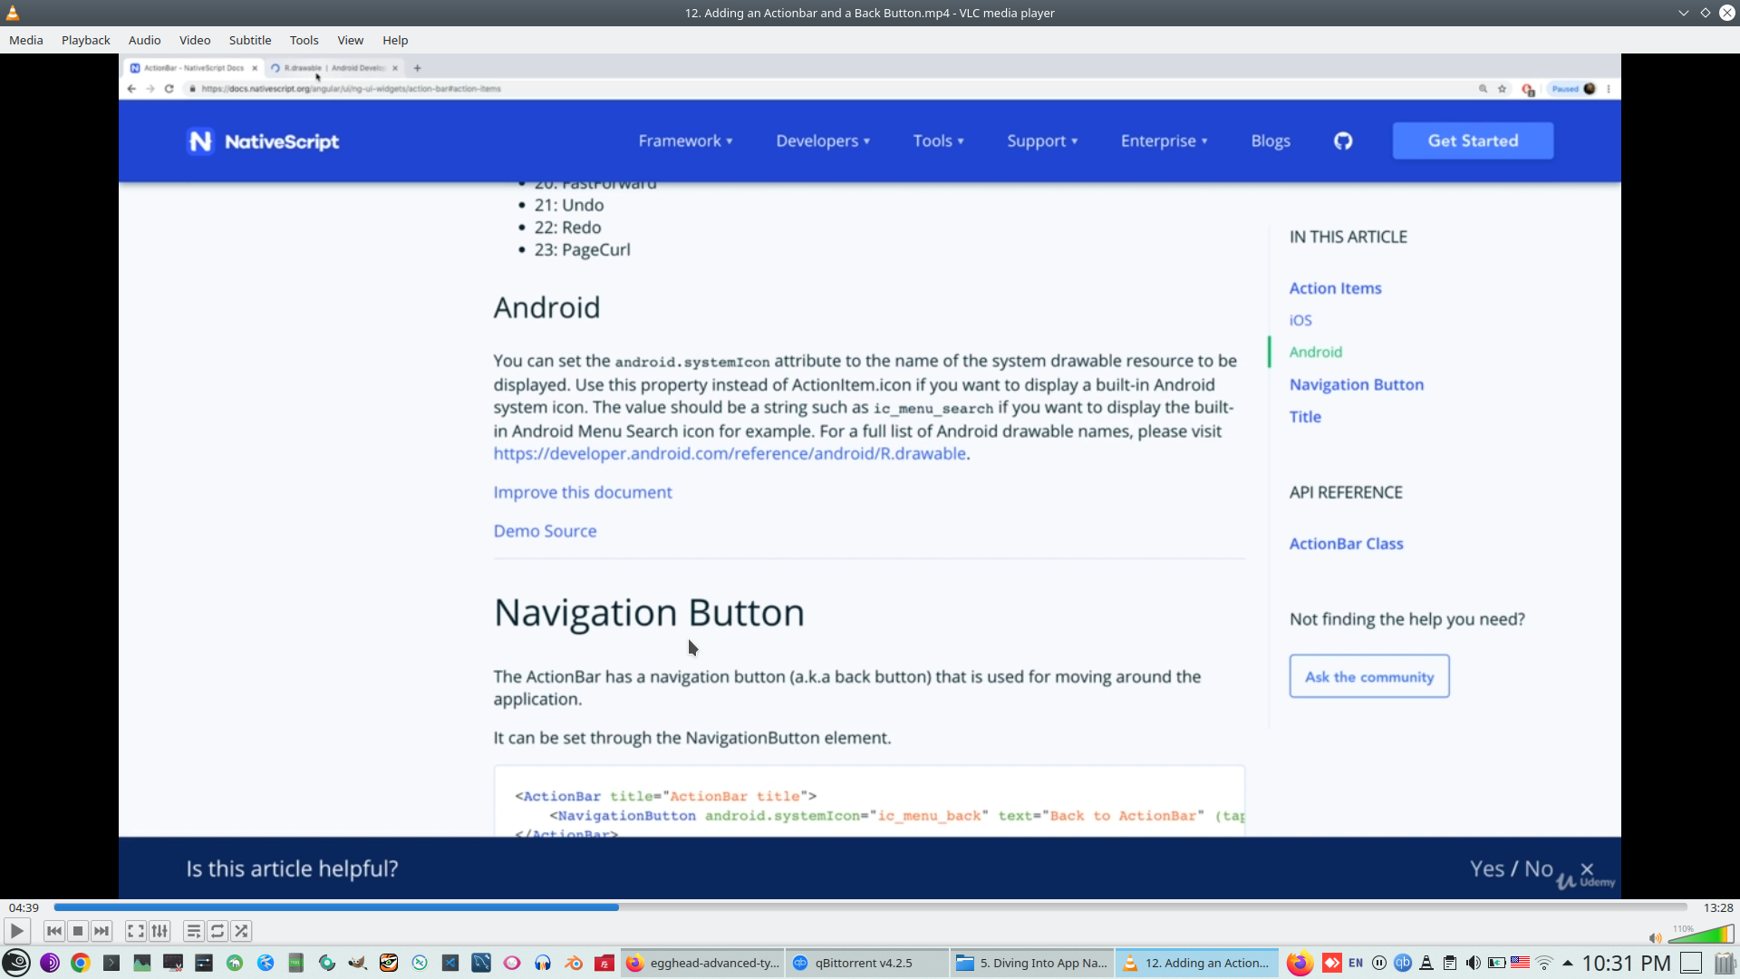Open the playlist view

click(194, 931)
